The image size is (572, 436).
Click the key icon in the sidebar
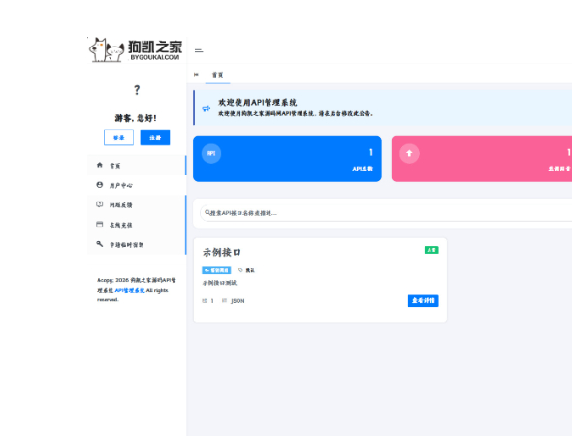click(x=100, y=244)
